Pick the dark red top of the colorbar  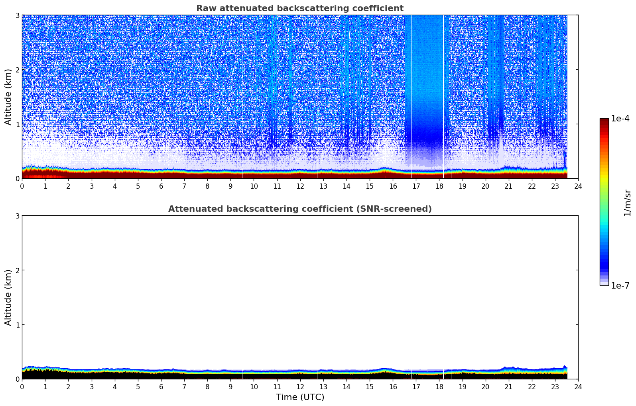(604, 122)
